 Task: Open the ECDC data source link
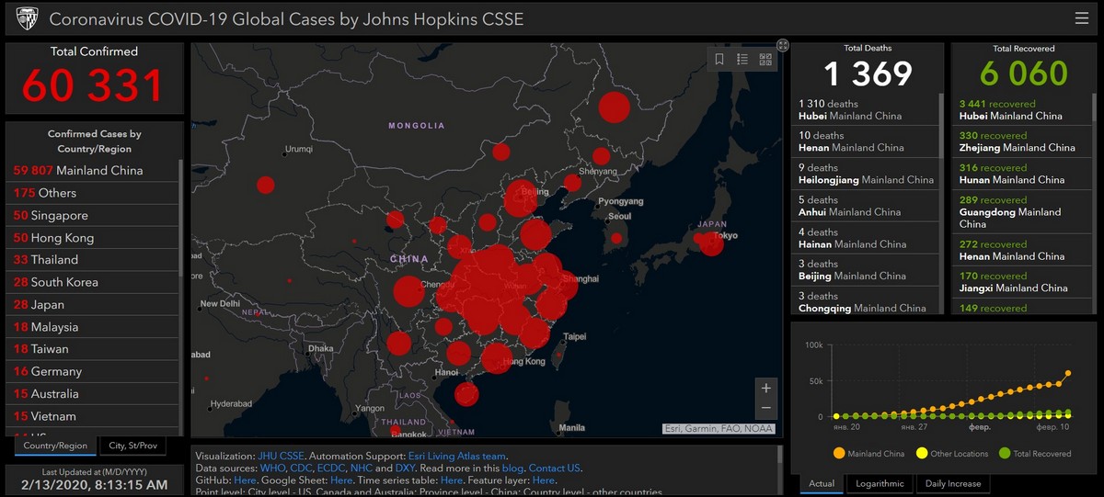[x=330, y=469]
